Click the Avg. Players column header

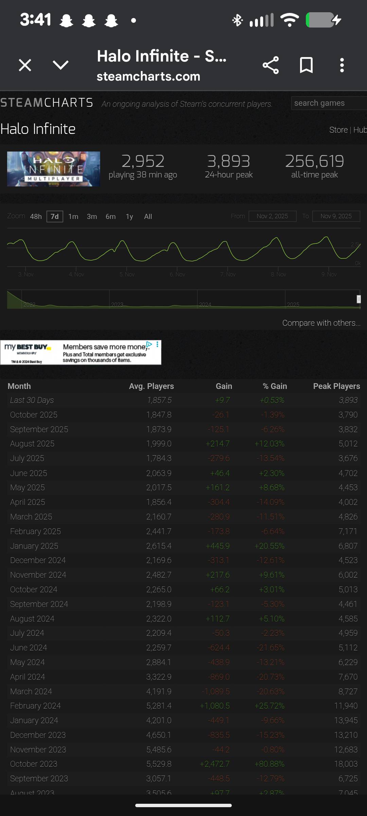click(151, 386)
